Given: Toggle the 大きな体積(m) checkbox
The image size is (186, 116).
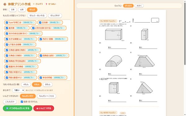Looking at the screenshot, I should coord(7,39).
